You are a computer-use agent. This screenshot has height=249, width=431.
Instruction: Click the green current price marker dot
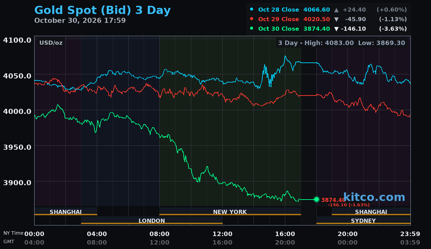pos(316,199)
